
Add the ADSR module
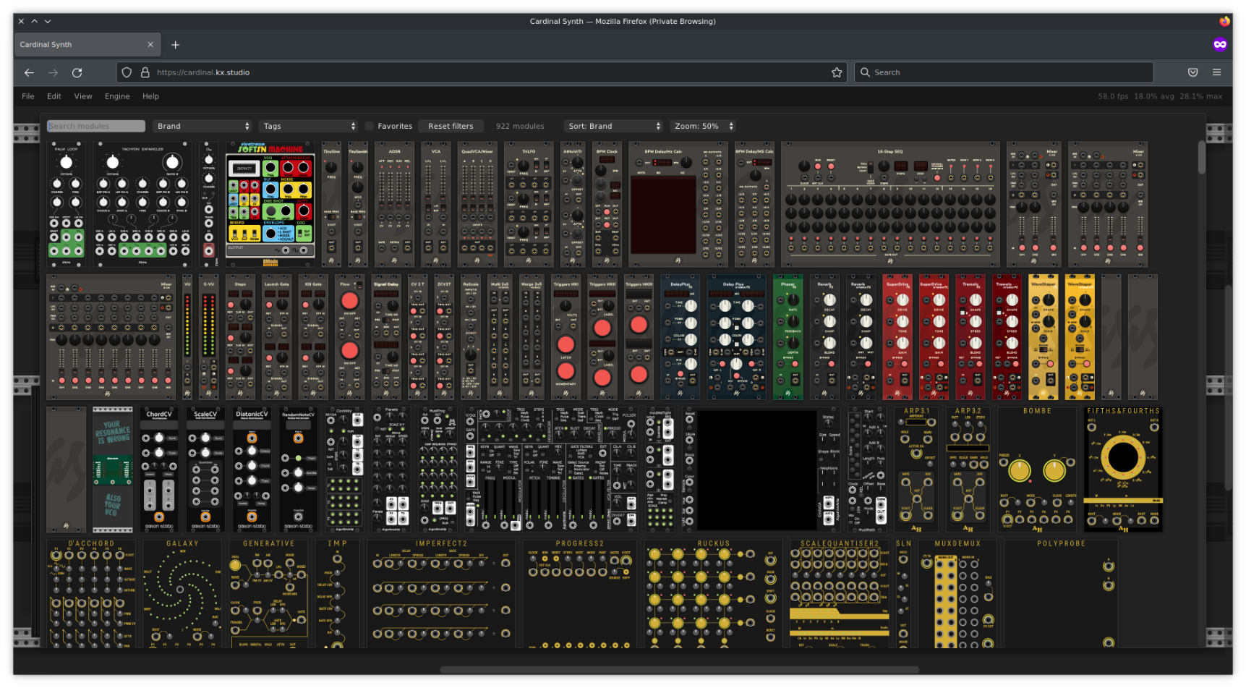tap(394, 204)
